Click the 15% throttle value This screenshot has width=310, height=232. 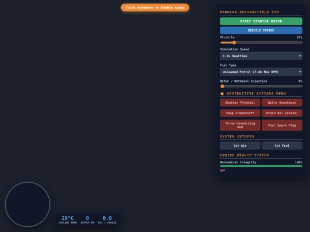tap(299, 37)
